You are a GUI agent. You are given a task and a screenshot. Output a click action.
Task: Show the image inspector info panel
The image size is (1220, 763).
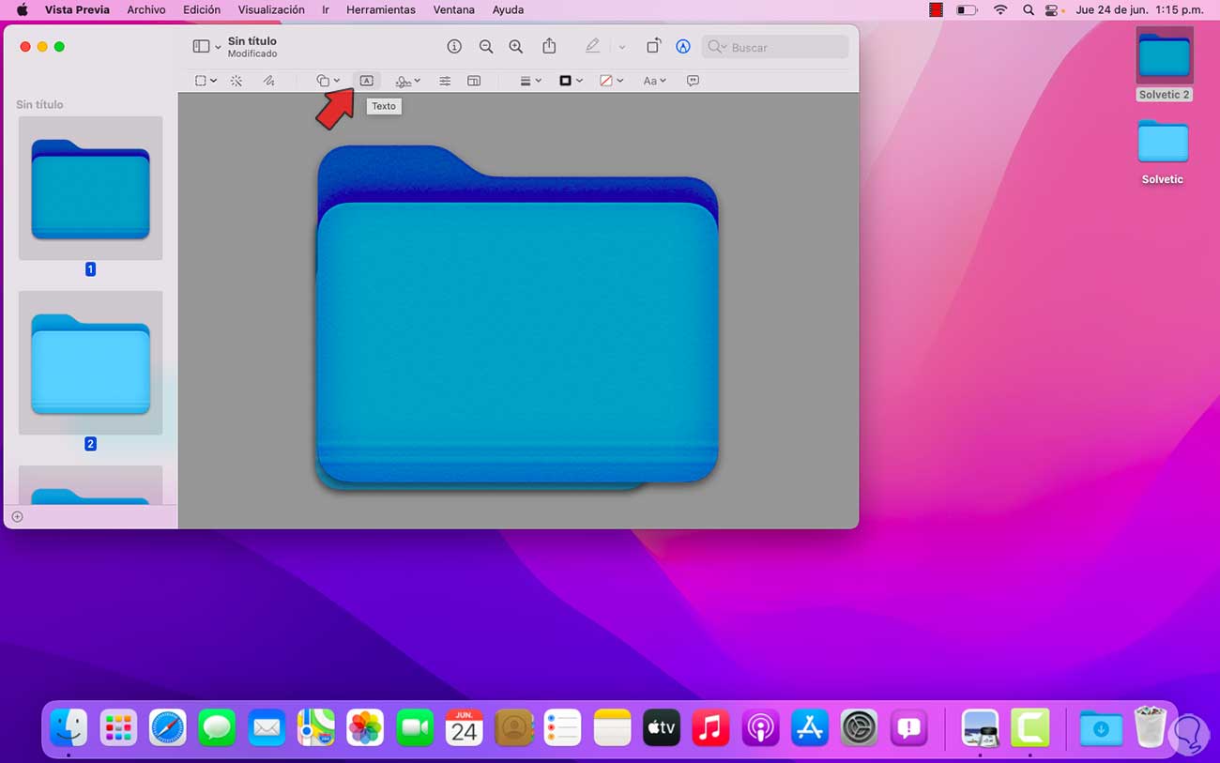tap(454, 47)
